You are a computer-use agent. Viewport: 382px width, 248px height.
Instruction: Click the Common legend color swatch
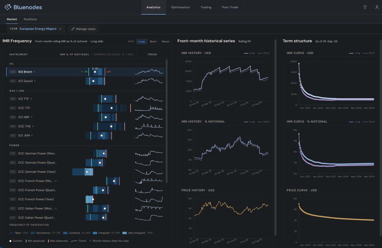[x=65, y=233]
